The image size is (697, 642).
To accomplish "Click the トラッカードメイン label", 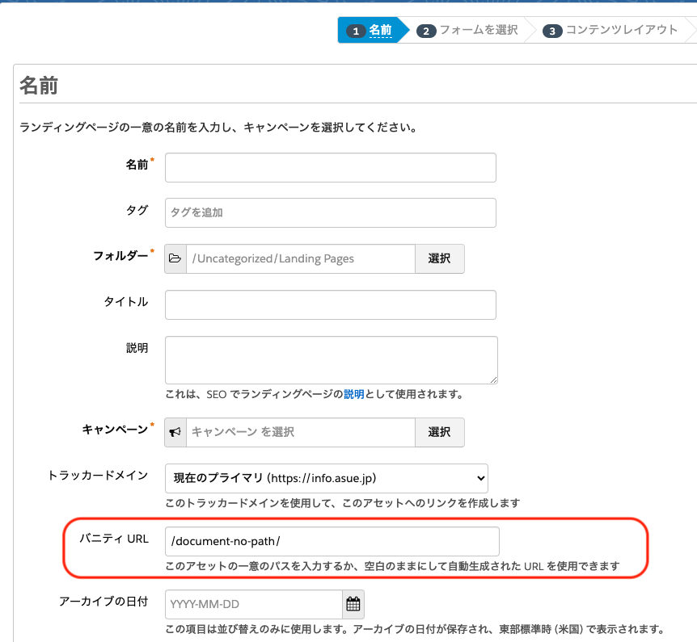I will click(x=98, y=476).
